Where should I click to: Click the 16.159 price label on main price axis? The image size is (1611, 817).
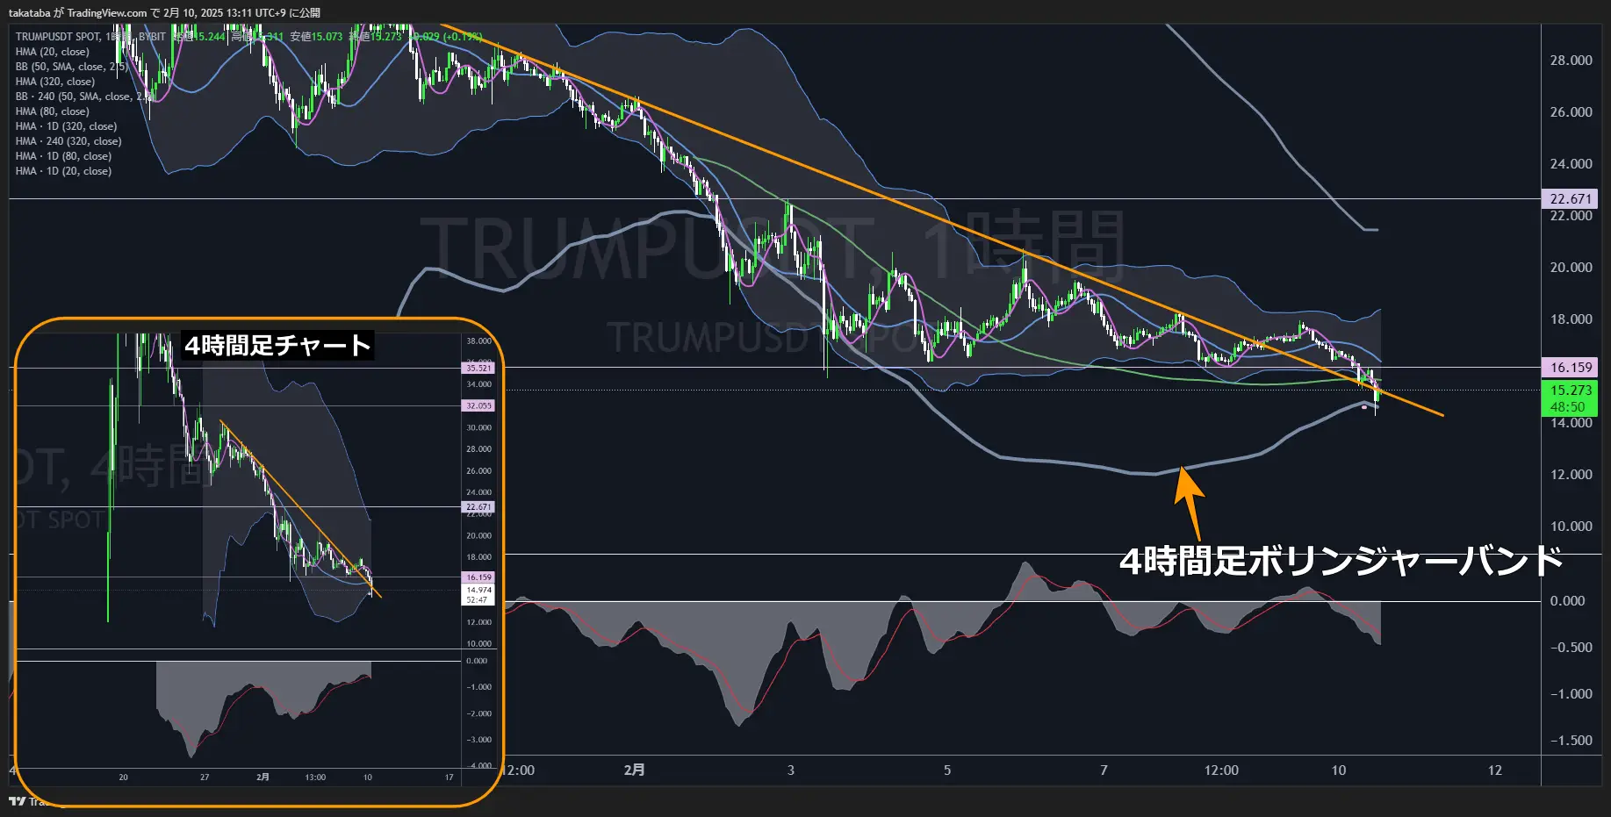point(1571,368)
